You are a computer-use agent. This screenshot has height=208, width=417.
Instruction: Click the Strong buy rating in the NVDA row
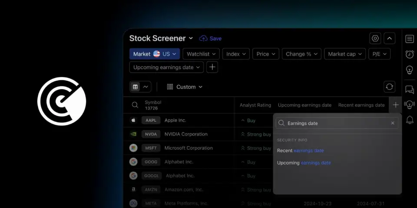pos(256,134)
